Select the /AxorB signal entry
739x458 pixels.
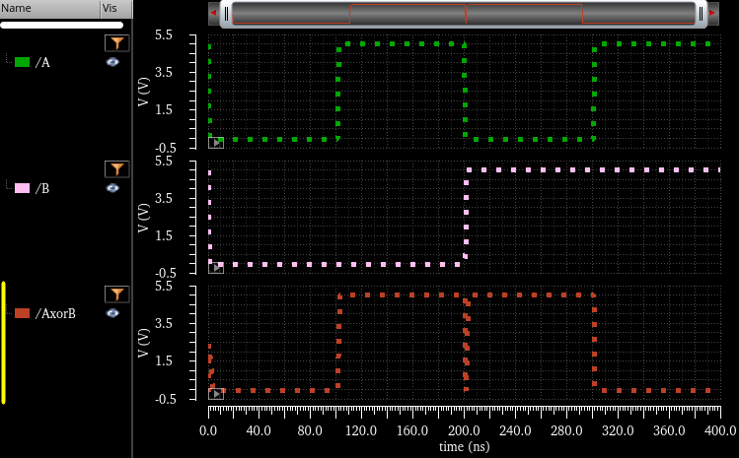[x=55, y=314]
